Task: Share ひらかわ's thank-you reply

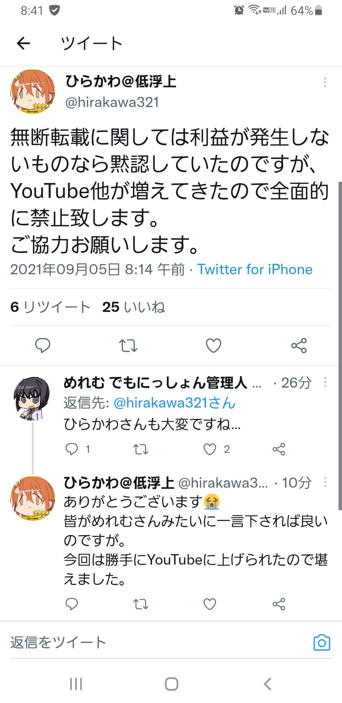Action: [279, 604]
